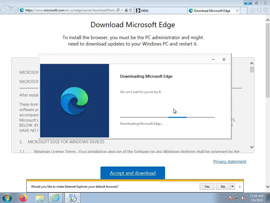Click the download progress bar

click(x=167, y=117)
